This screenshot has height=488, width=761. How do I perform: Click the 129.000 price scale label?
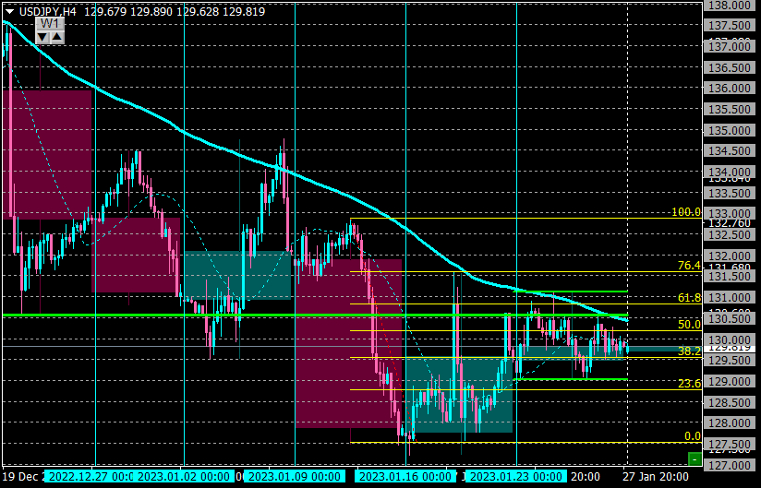tap(730, 381)
